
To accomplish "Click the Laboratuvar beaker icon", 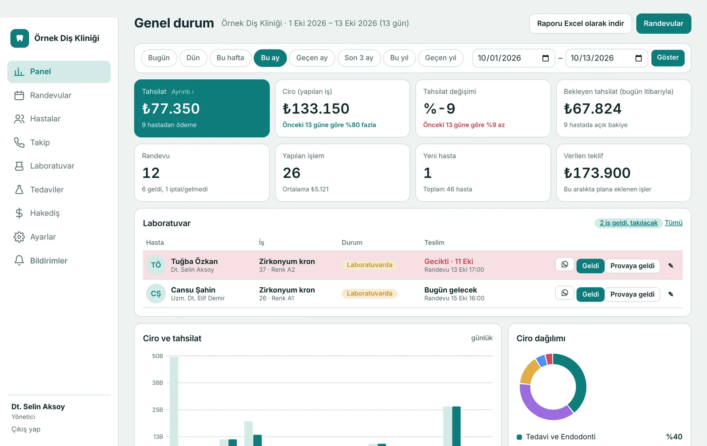I will [x=19, y=166].
